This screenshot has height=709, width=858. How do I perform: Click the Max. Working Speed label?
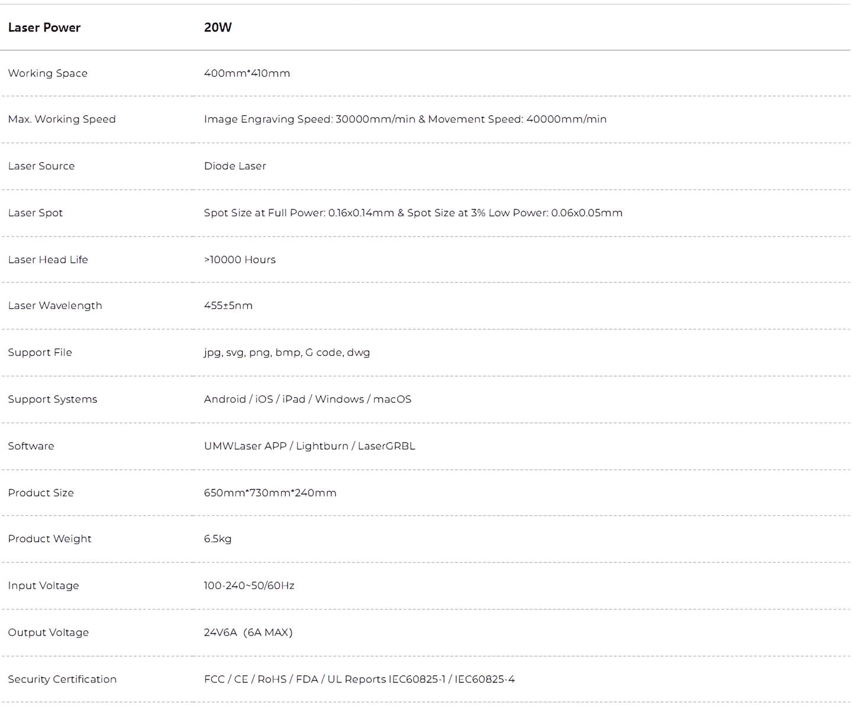pos(62,119)
